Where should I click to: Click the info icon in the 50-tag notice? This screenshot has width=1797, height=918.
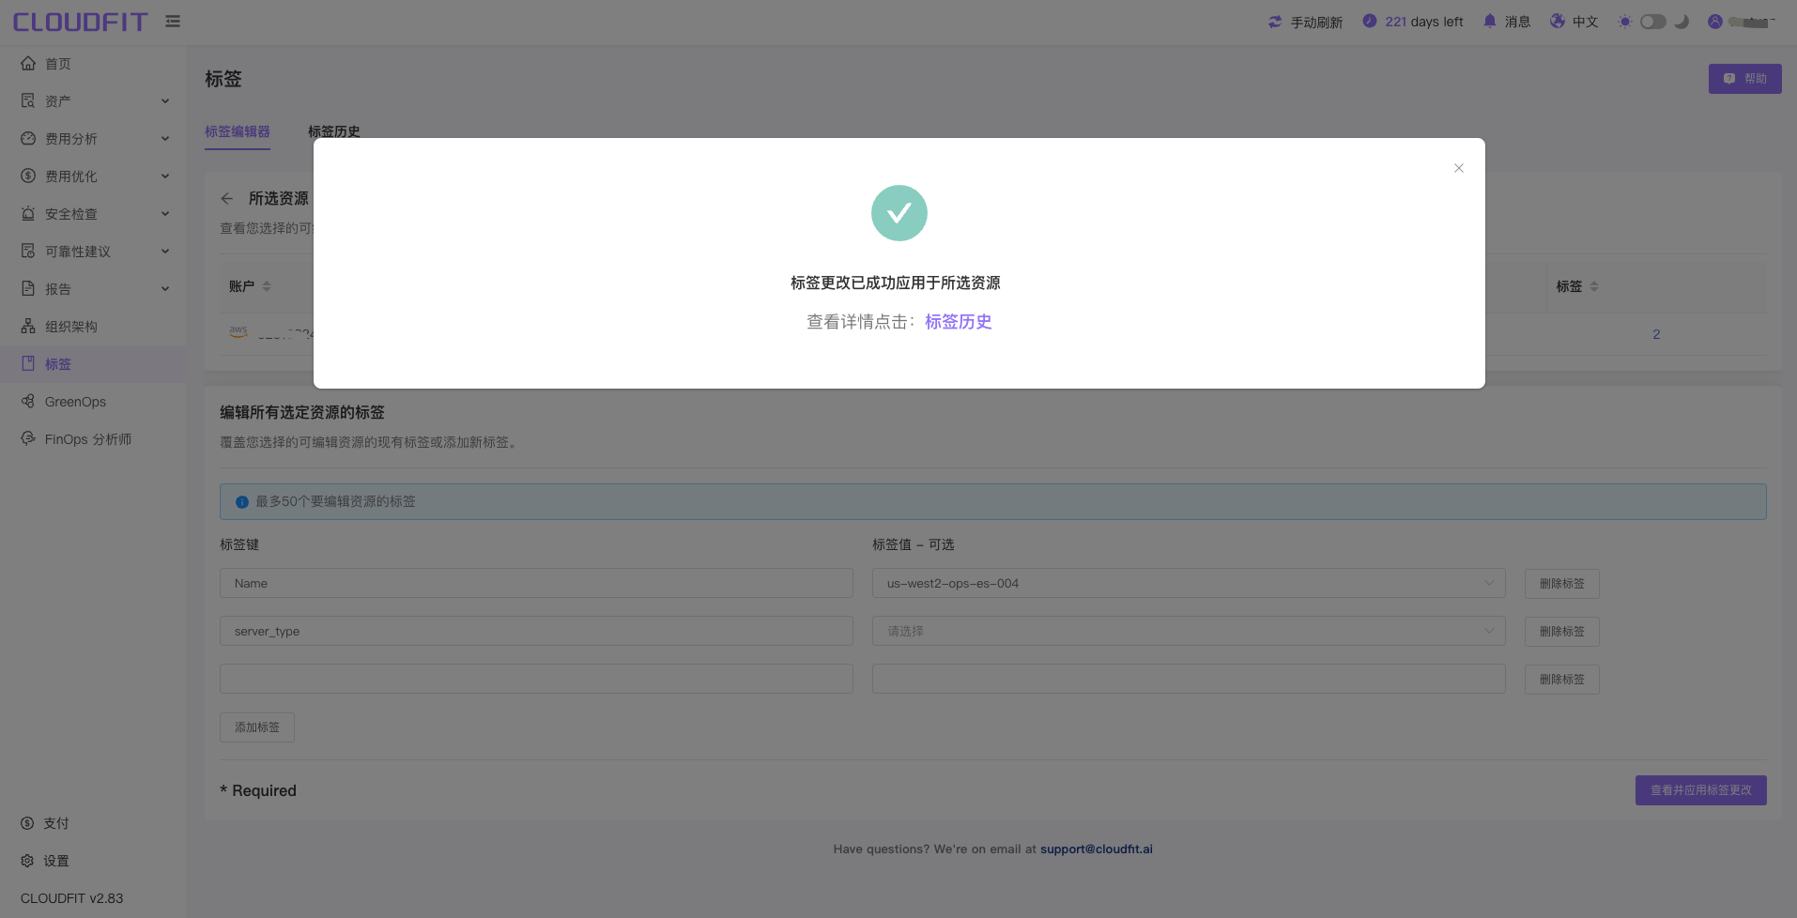pyautogui.click(x=241, y=502)
